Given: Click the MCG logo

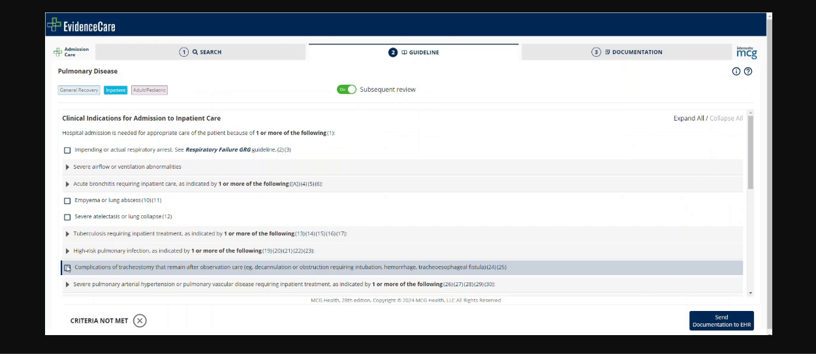Looking at the screenshot, I should pos(746,53).
